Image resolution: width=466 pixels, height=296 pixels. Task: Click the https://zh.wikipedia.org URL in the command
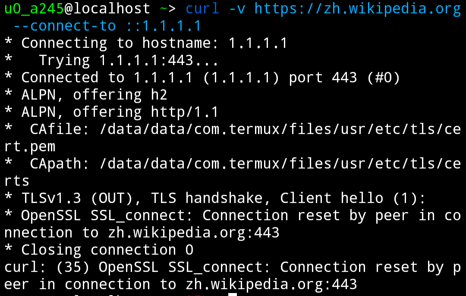358,9
